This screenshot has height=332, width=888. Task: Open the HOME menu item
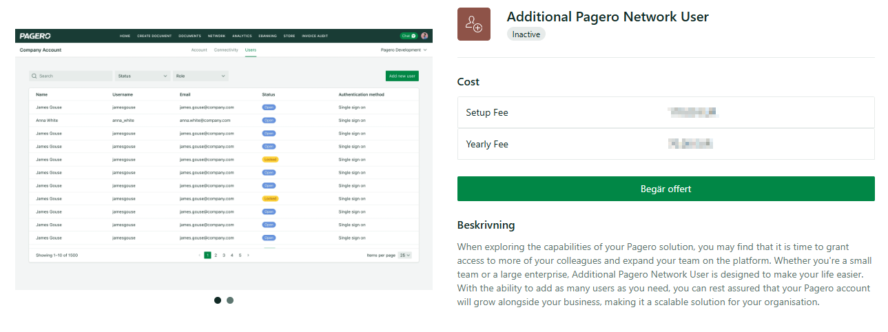(x=125, y=36)
